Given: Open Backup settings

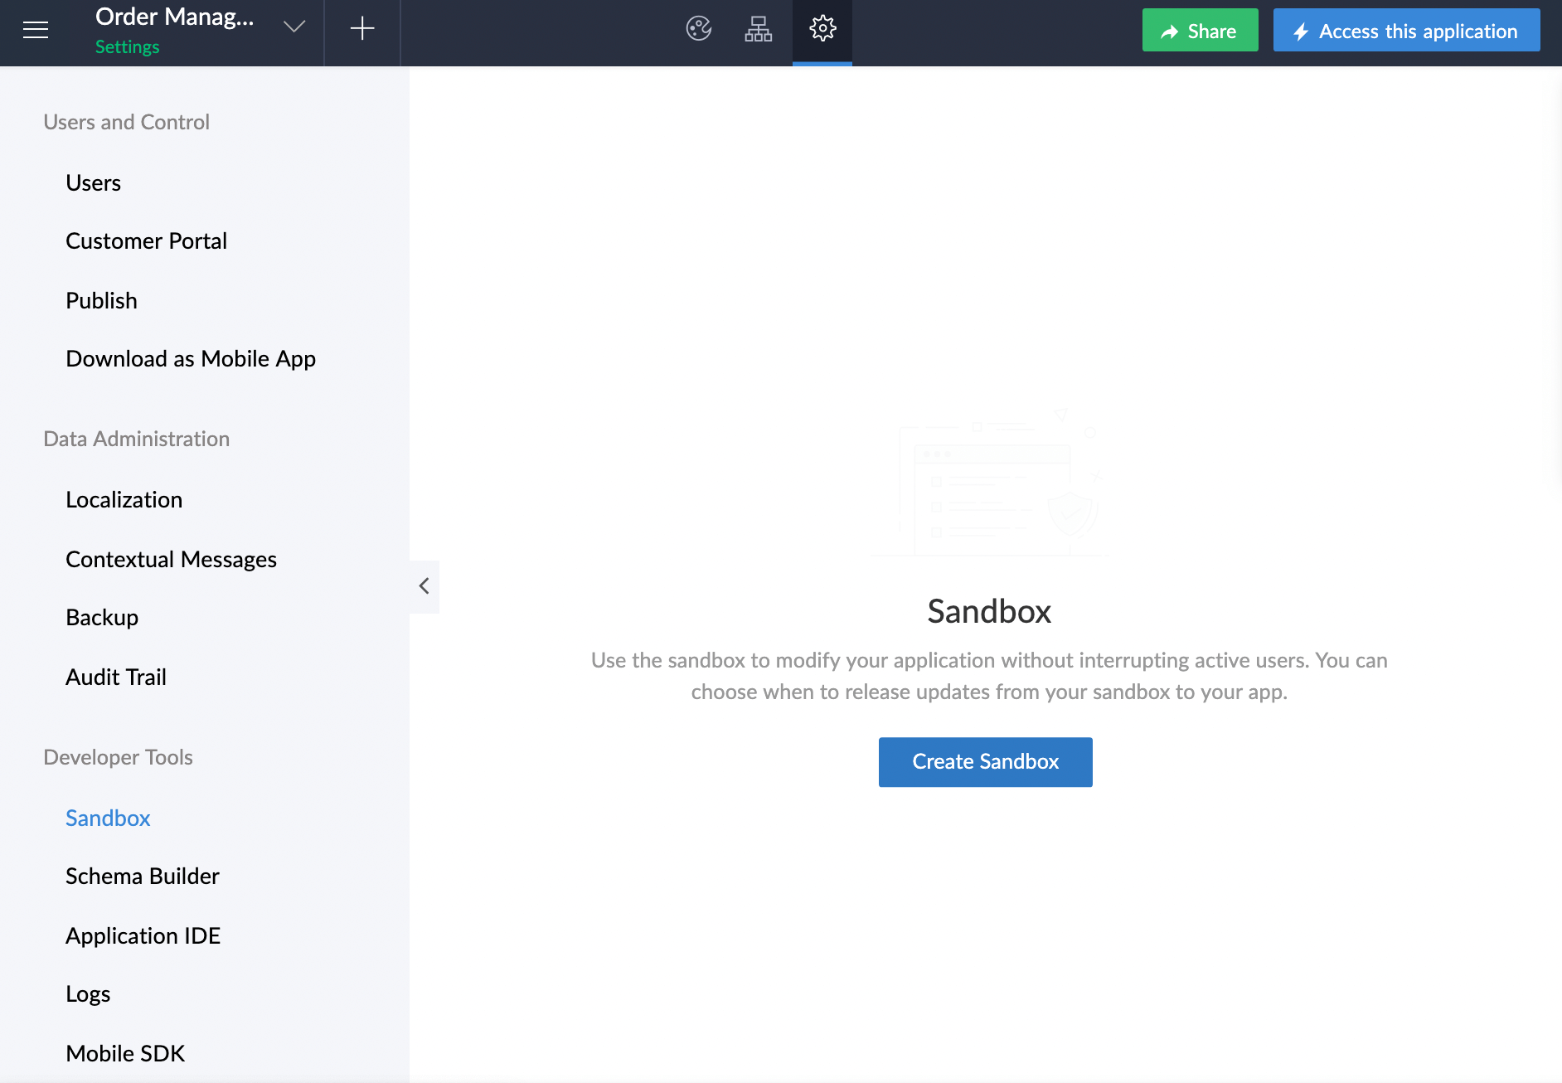Looking at the screenshot, I should coord(102,618).
